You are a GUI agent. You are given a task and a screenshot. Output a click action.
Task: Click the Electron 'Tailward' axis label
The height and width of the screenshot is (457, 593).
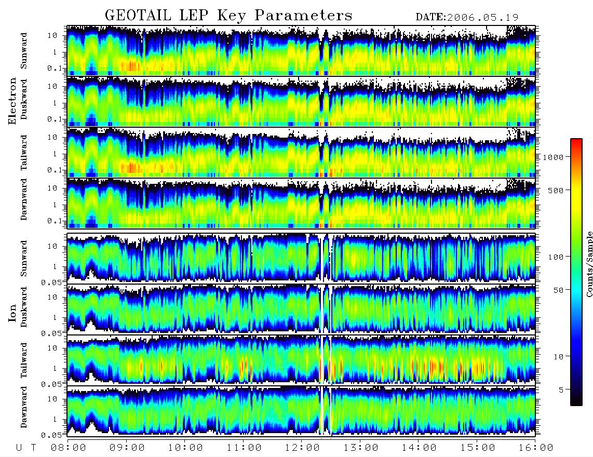point(24,153)
